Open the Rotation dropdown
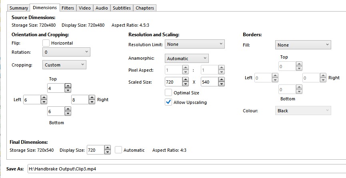This screenshot has width=346, height=178. click(66, 52)
